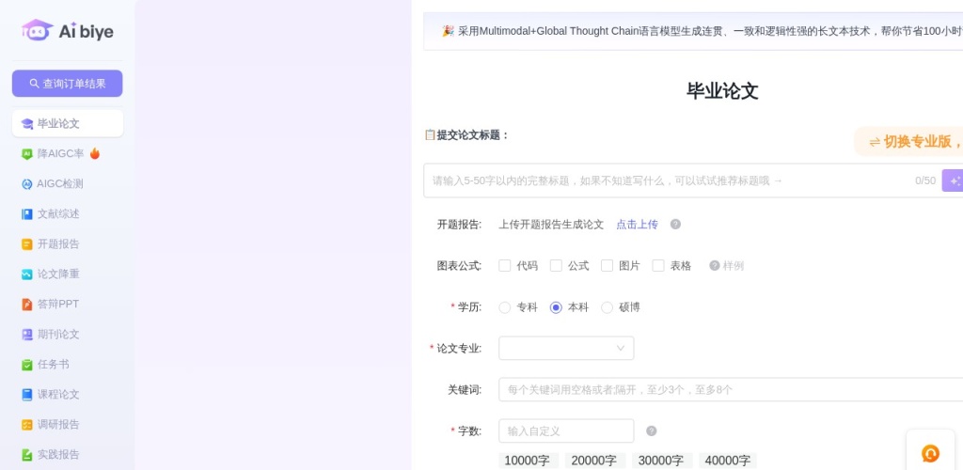Image resolution: width=963 pixels, height=470 pixels.
Task: Expand the 论文专业 dropdown
Action: click(566, 349)
